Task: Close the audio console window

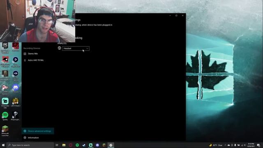Action: [x=182, y=16]
